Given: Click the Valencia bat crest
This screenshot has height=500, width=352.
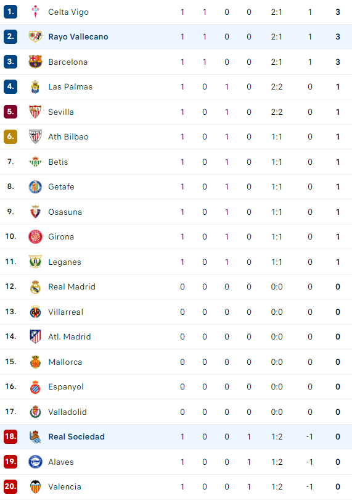Looking at the screenshot, I should point(35,486).
